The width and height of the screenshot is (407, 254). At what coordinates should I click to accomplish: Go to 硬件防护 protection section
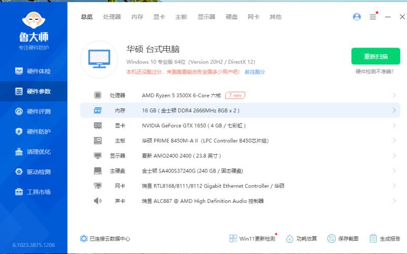33,132
